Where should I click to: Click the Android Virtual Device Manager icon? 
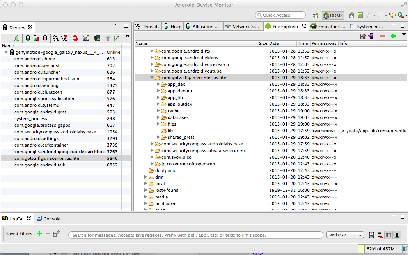coord(360,15)
